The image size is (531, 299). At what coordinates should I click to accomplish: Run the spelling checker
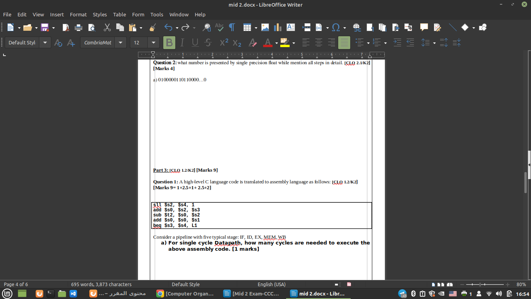[x=219, y=27]
